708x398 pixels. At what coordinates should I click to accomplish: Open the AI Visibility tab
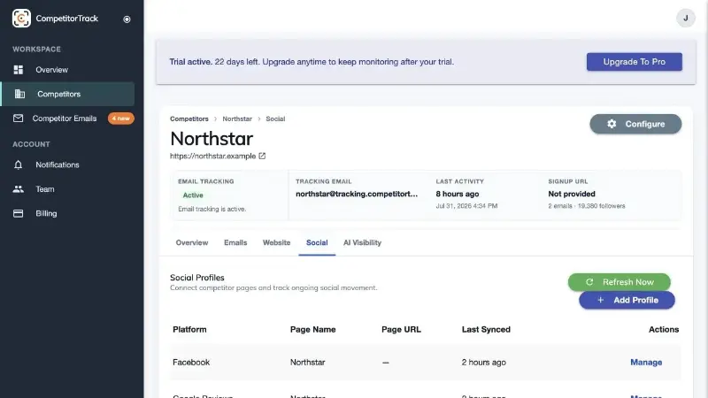tap(362, 242)
